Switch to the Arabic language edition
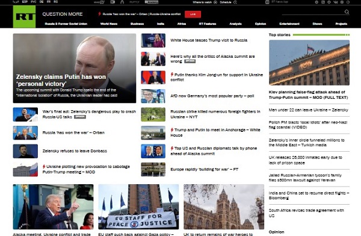361x236 pixels. coord(16,2)
